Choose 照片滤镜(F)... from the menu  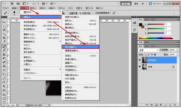(x=80, y=47)
